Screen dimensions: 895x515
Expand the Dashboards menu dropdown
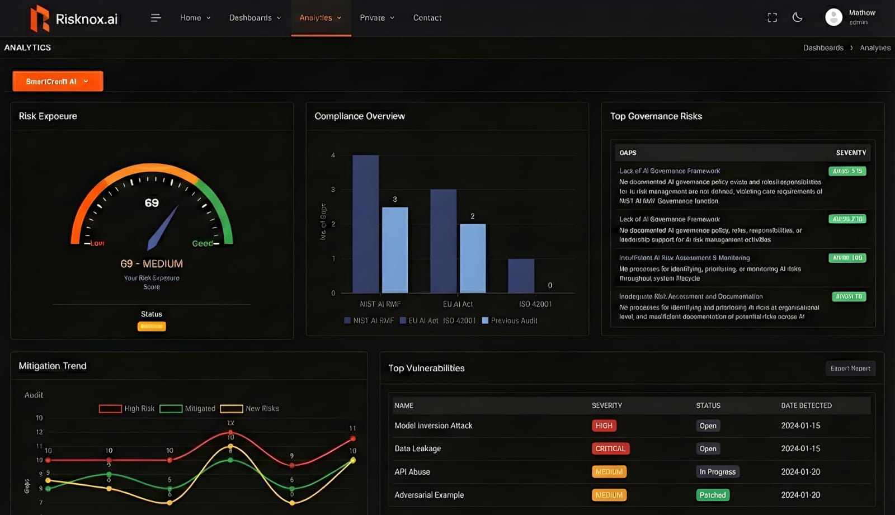255,18
